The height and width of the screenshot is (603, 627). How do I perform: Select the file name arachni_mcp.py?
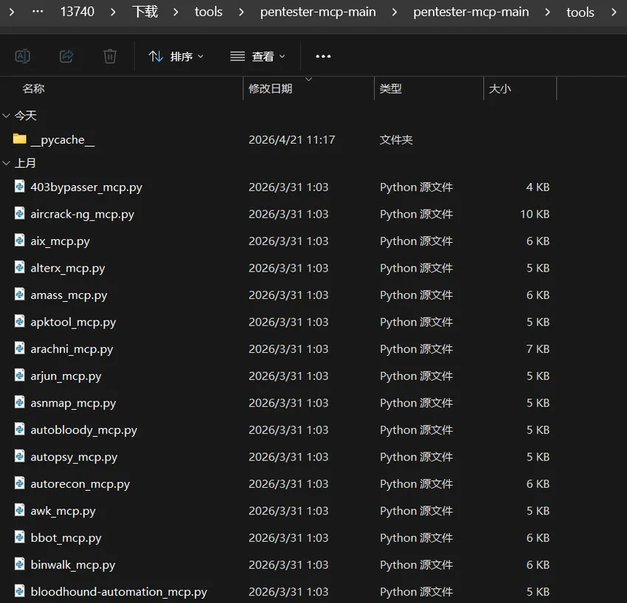point(72,349)
